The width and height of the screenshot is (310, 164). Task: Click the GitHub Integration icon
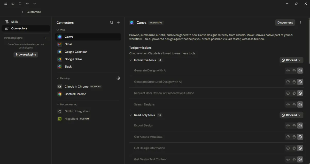point(60,111)
